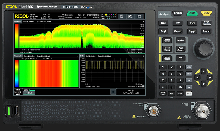This screenshot has width=220, height=131.
Task: Close the Density window
Action: coord(143,22)
